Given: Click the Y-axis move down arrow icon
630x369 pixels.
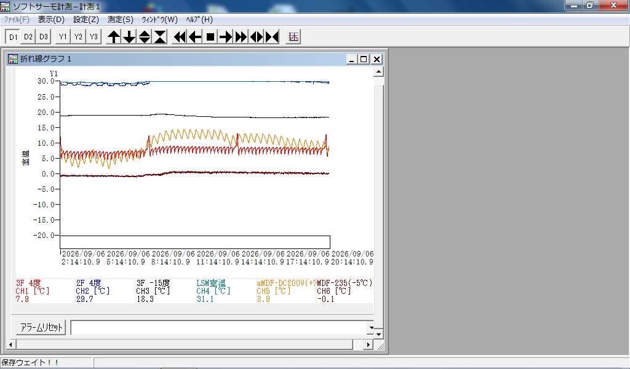Looking at the screenshot, I should coord(129,37).
